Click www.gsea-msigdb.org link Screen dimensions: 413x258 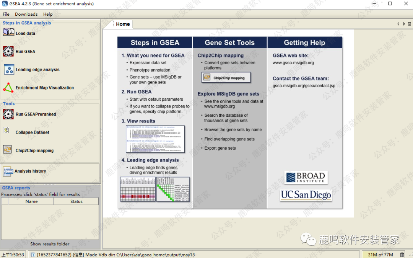click(x=293, y=63)
